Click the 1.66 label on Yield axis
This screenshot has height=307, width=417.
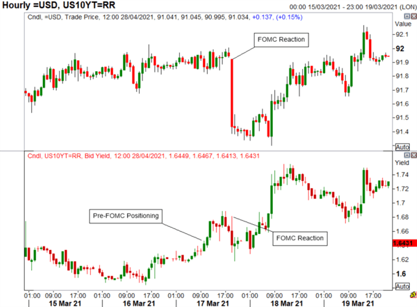[x=402, y=231]
